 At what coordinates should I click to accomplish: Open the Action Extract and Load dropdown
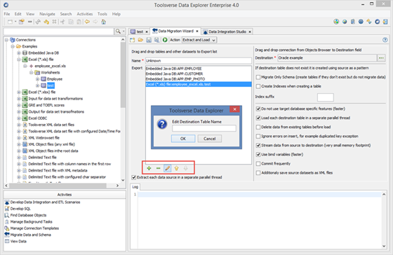coord(199,40)
